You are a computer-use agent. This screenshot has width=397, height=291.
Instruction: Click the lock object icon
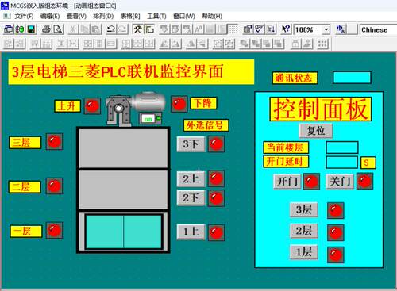[295, 44]
